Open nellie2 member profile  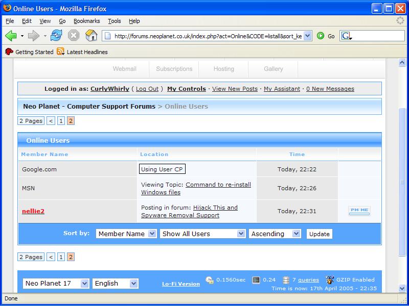pyautogui.click(x=33, y=211)
